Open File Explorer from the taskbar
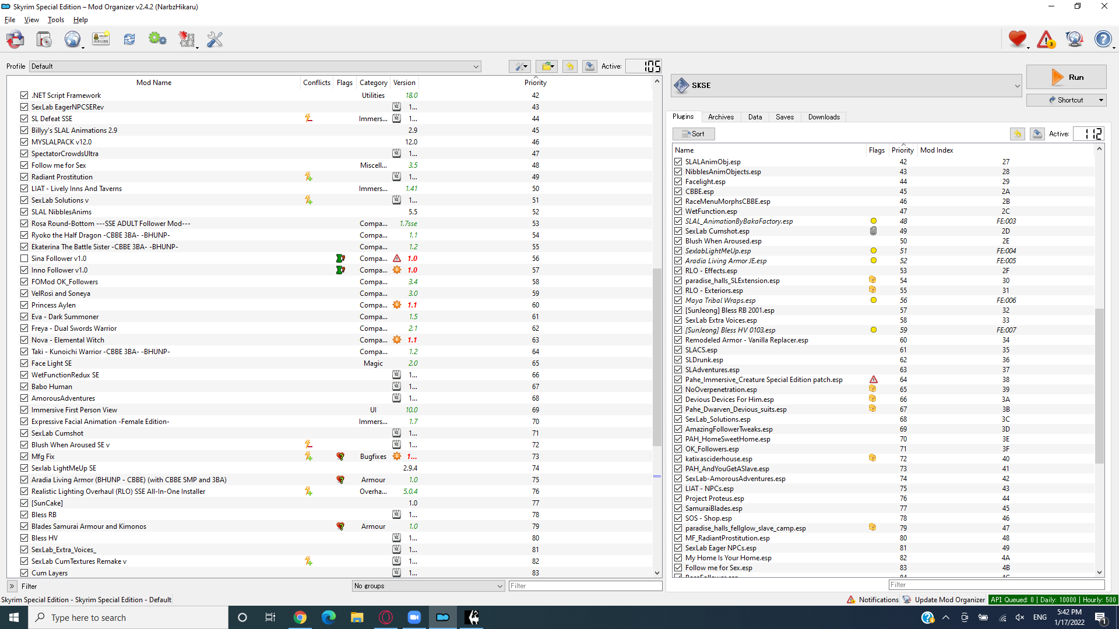Viewport: 1119px width, 629px height. point(357,617)
